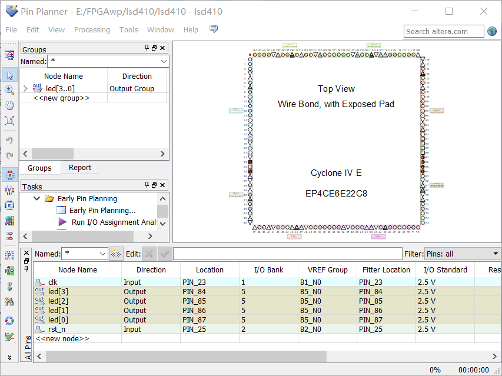502x376 pixels.
Task: Click the top-left pin window toolbar icon
Action: [x=9, y=56]
